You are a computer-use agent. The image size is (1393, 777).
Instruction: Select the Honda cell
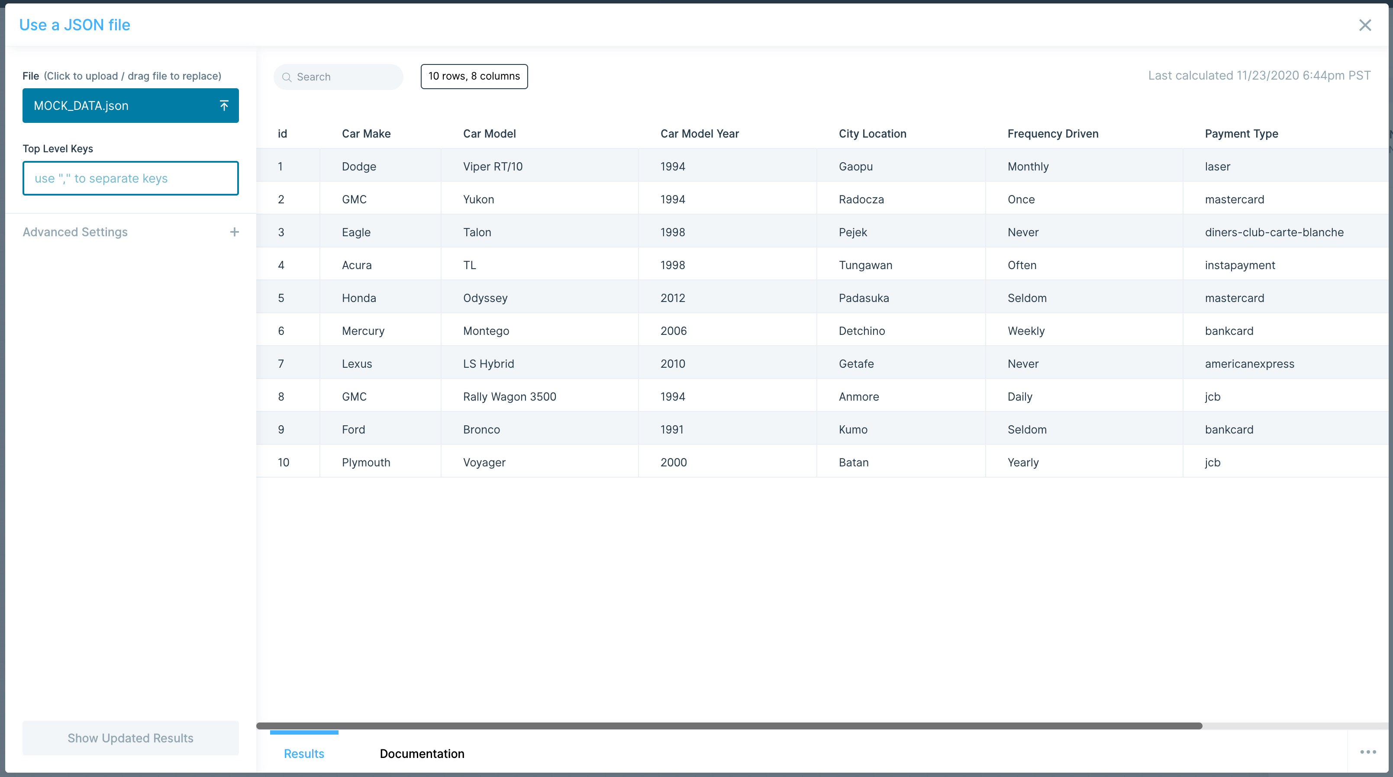tap(380, 298)
